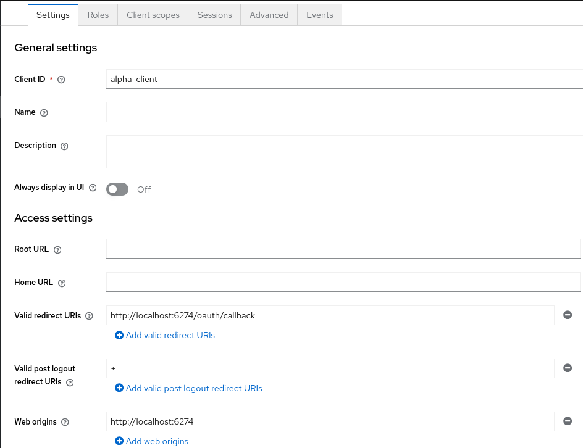Click the help icon beside Name label
This screenshot has height=448, width=583.
point(44,113)
